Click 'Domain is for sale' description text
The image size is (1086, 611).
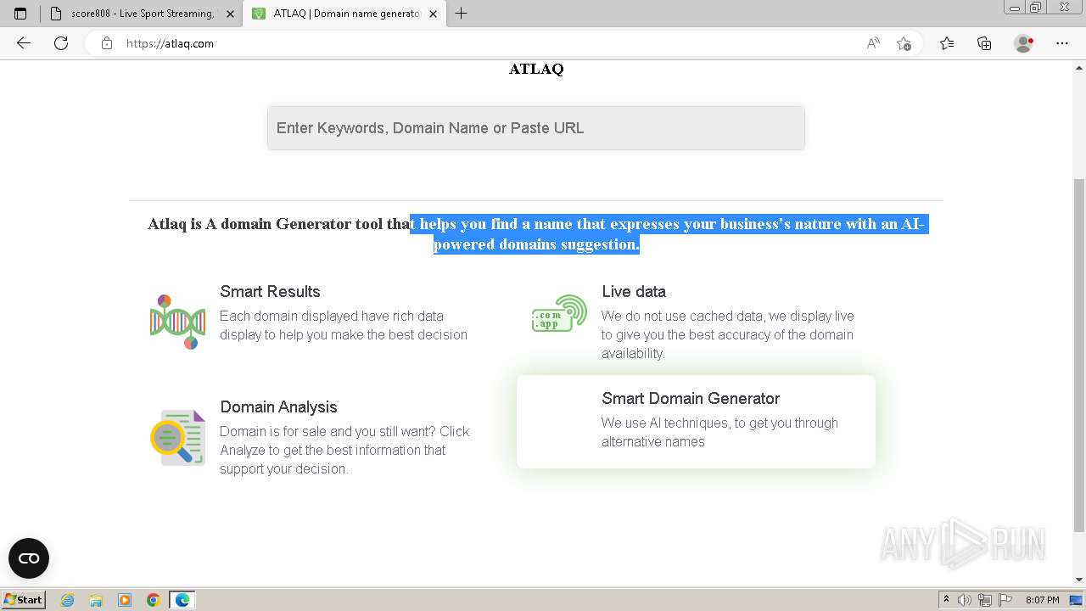coord(344,450)
